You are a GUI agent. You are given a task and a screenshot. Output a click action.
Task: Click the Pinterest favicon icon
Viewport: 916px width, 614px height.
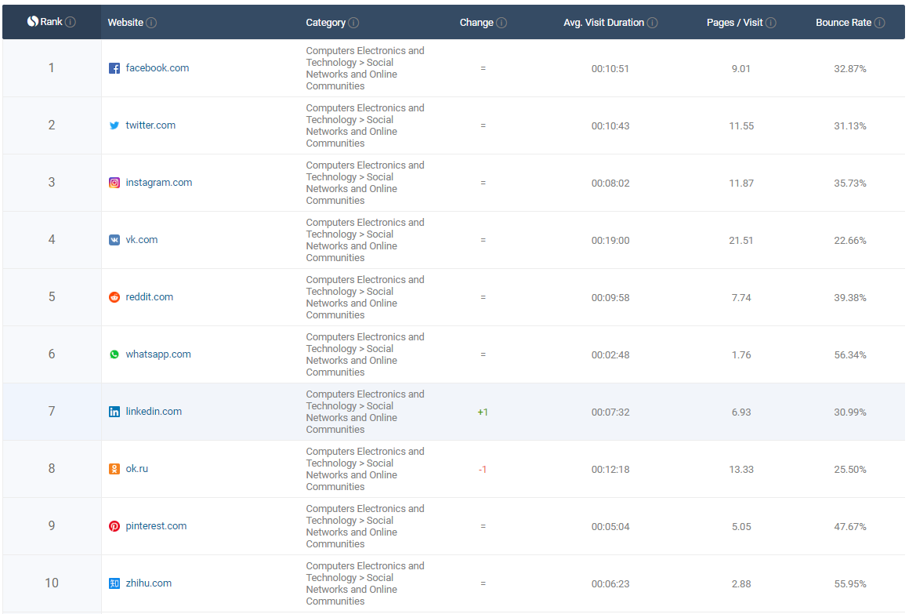(114, 526)
